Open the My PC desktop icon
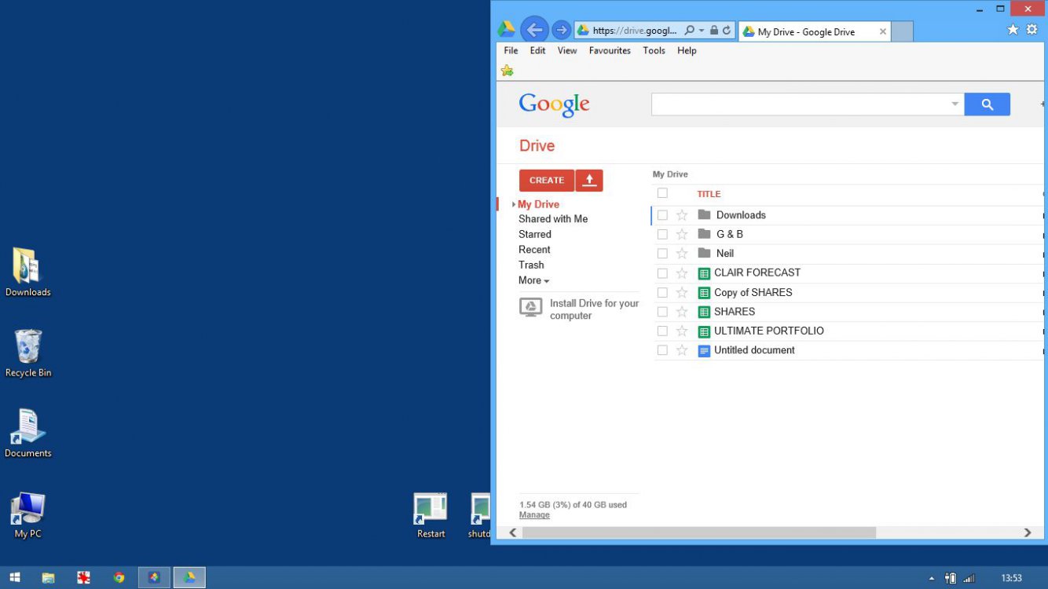 click(x=27, y=515)
